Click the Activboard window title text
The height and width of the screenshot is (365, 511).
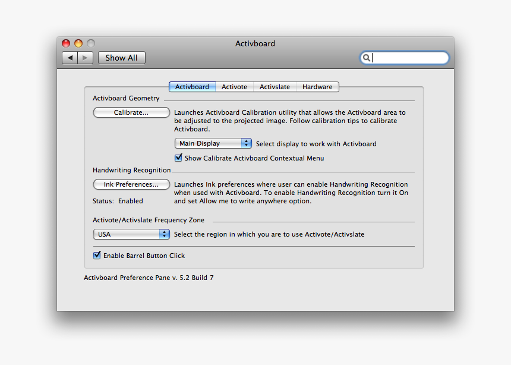255,43
